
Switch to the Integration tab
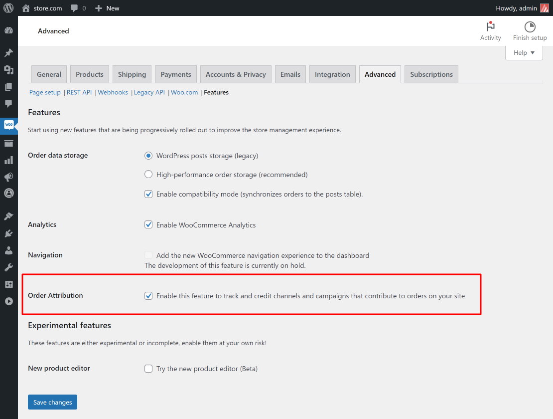point(332,74)
